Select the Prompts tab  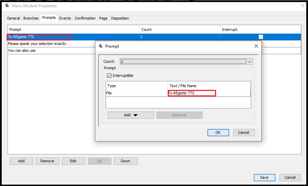[49, 18]
